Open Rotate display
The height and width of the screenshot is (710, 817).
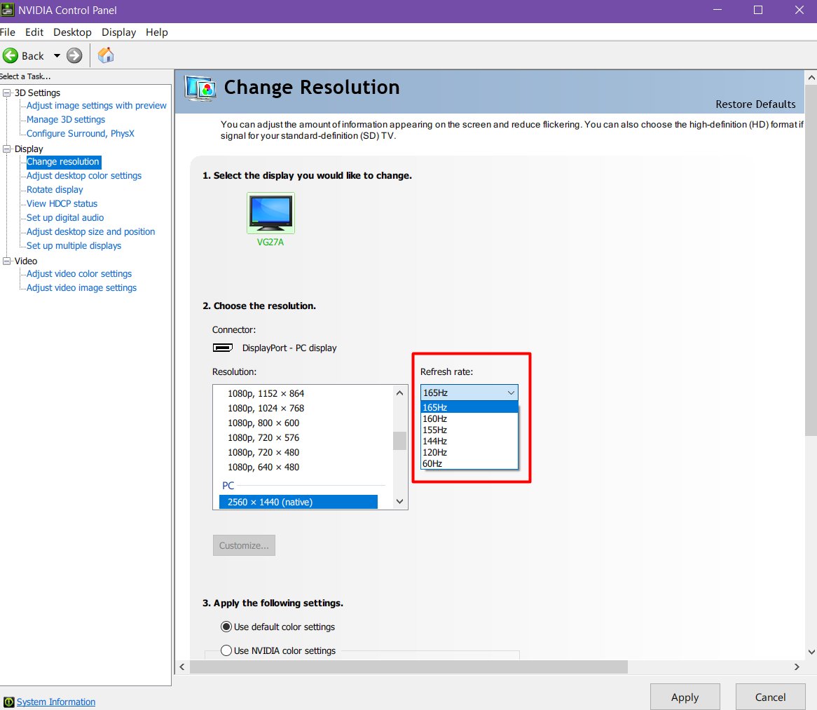[x=55, y=190]
